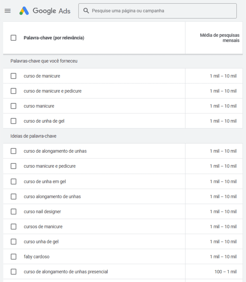The image size is (246, 282).
Task: Click the Google Ads logo
Action: (x=45, y=11)
